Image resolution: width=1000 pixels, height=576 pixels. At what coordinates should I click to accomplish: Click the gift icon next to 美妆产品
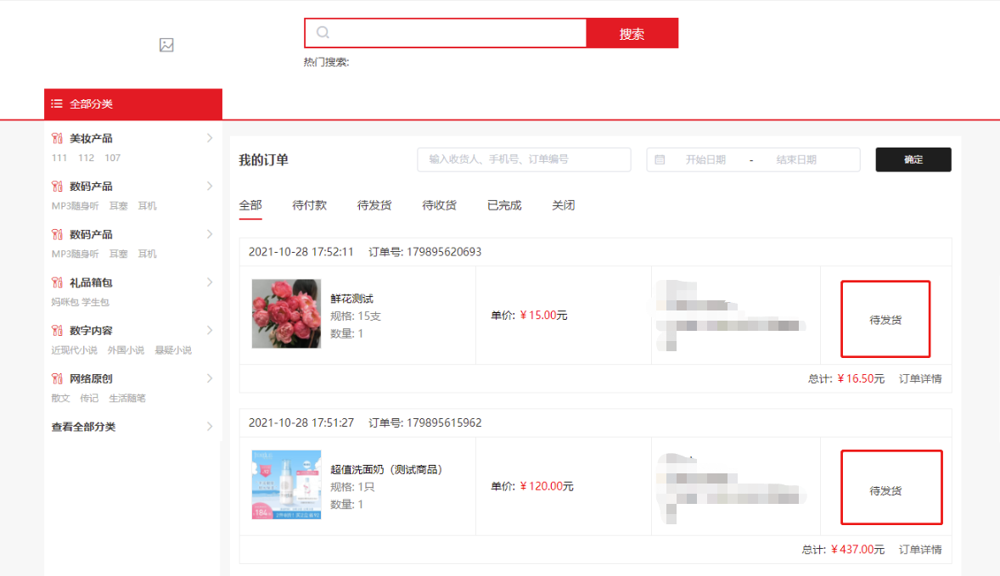[58, 138]
